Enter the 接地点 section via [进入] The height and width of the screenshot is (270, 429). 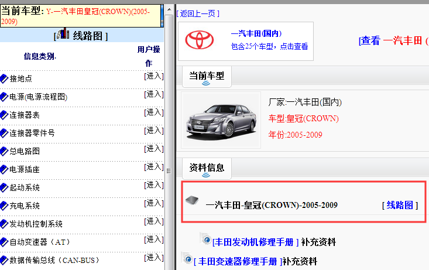tap(154, 76)
